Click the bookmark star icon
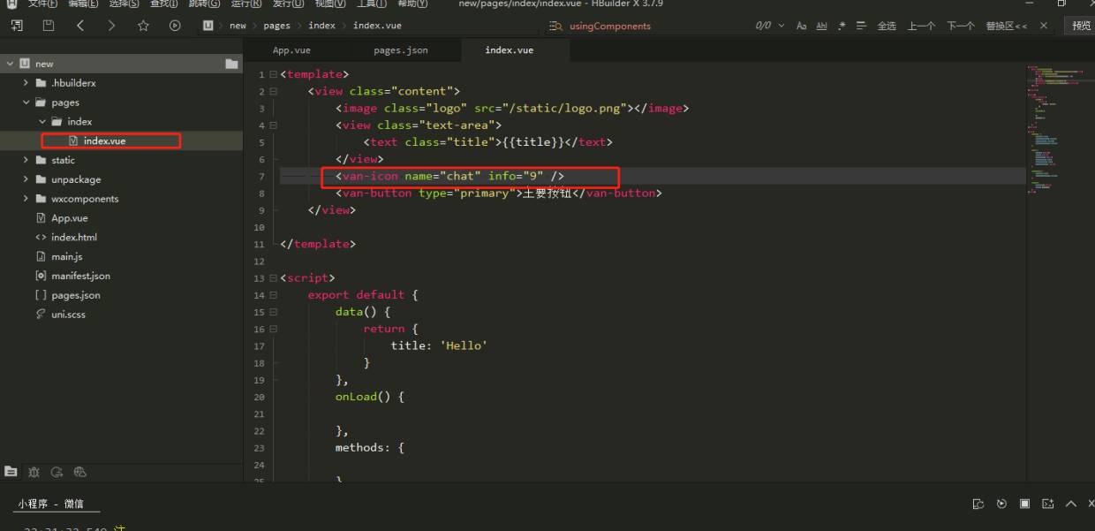 coord(143,26)
